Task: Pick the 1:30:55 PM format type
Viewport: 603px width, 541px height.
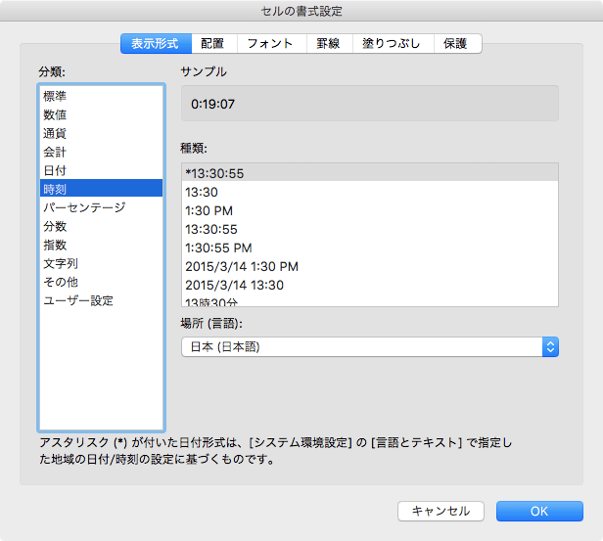Action: [x=218, y=248]
